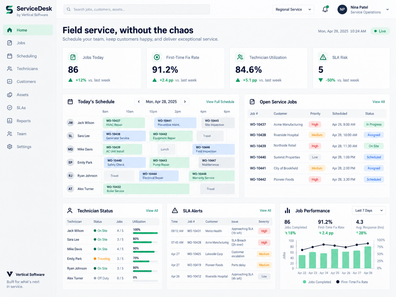Viewport: 396px width, 297px height.
Task: Click Jack Wilson's 100% utilization bar
Action: coord(145,233)
